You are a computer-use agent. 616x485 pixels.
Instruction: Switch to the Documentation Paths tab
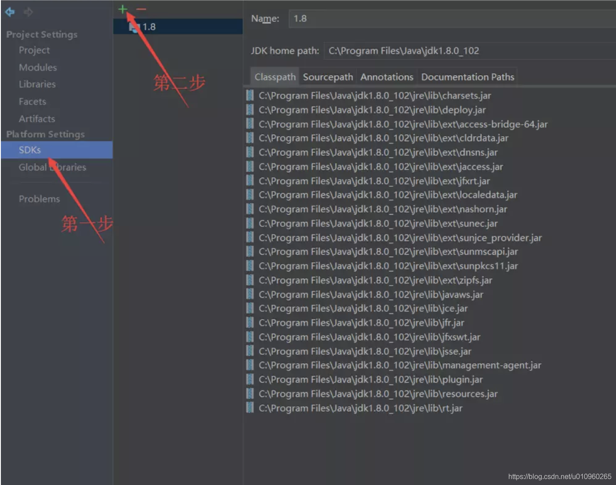pos(467,77)
